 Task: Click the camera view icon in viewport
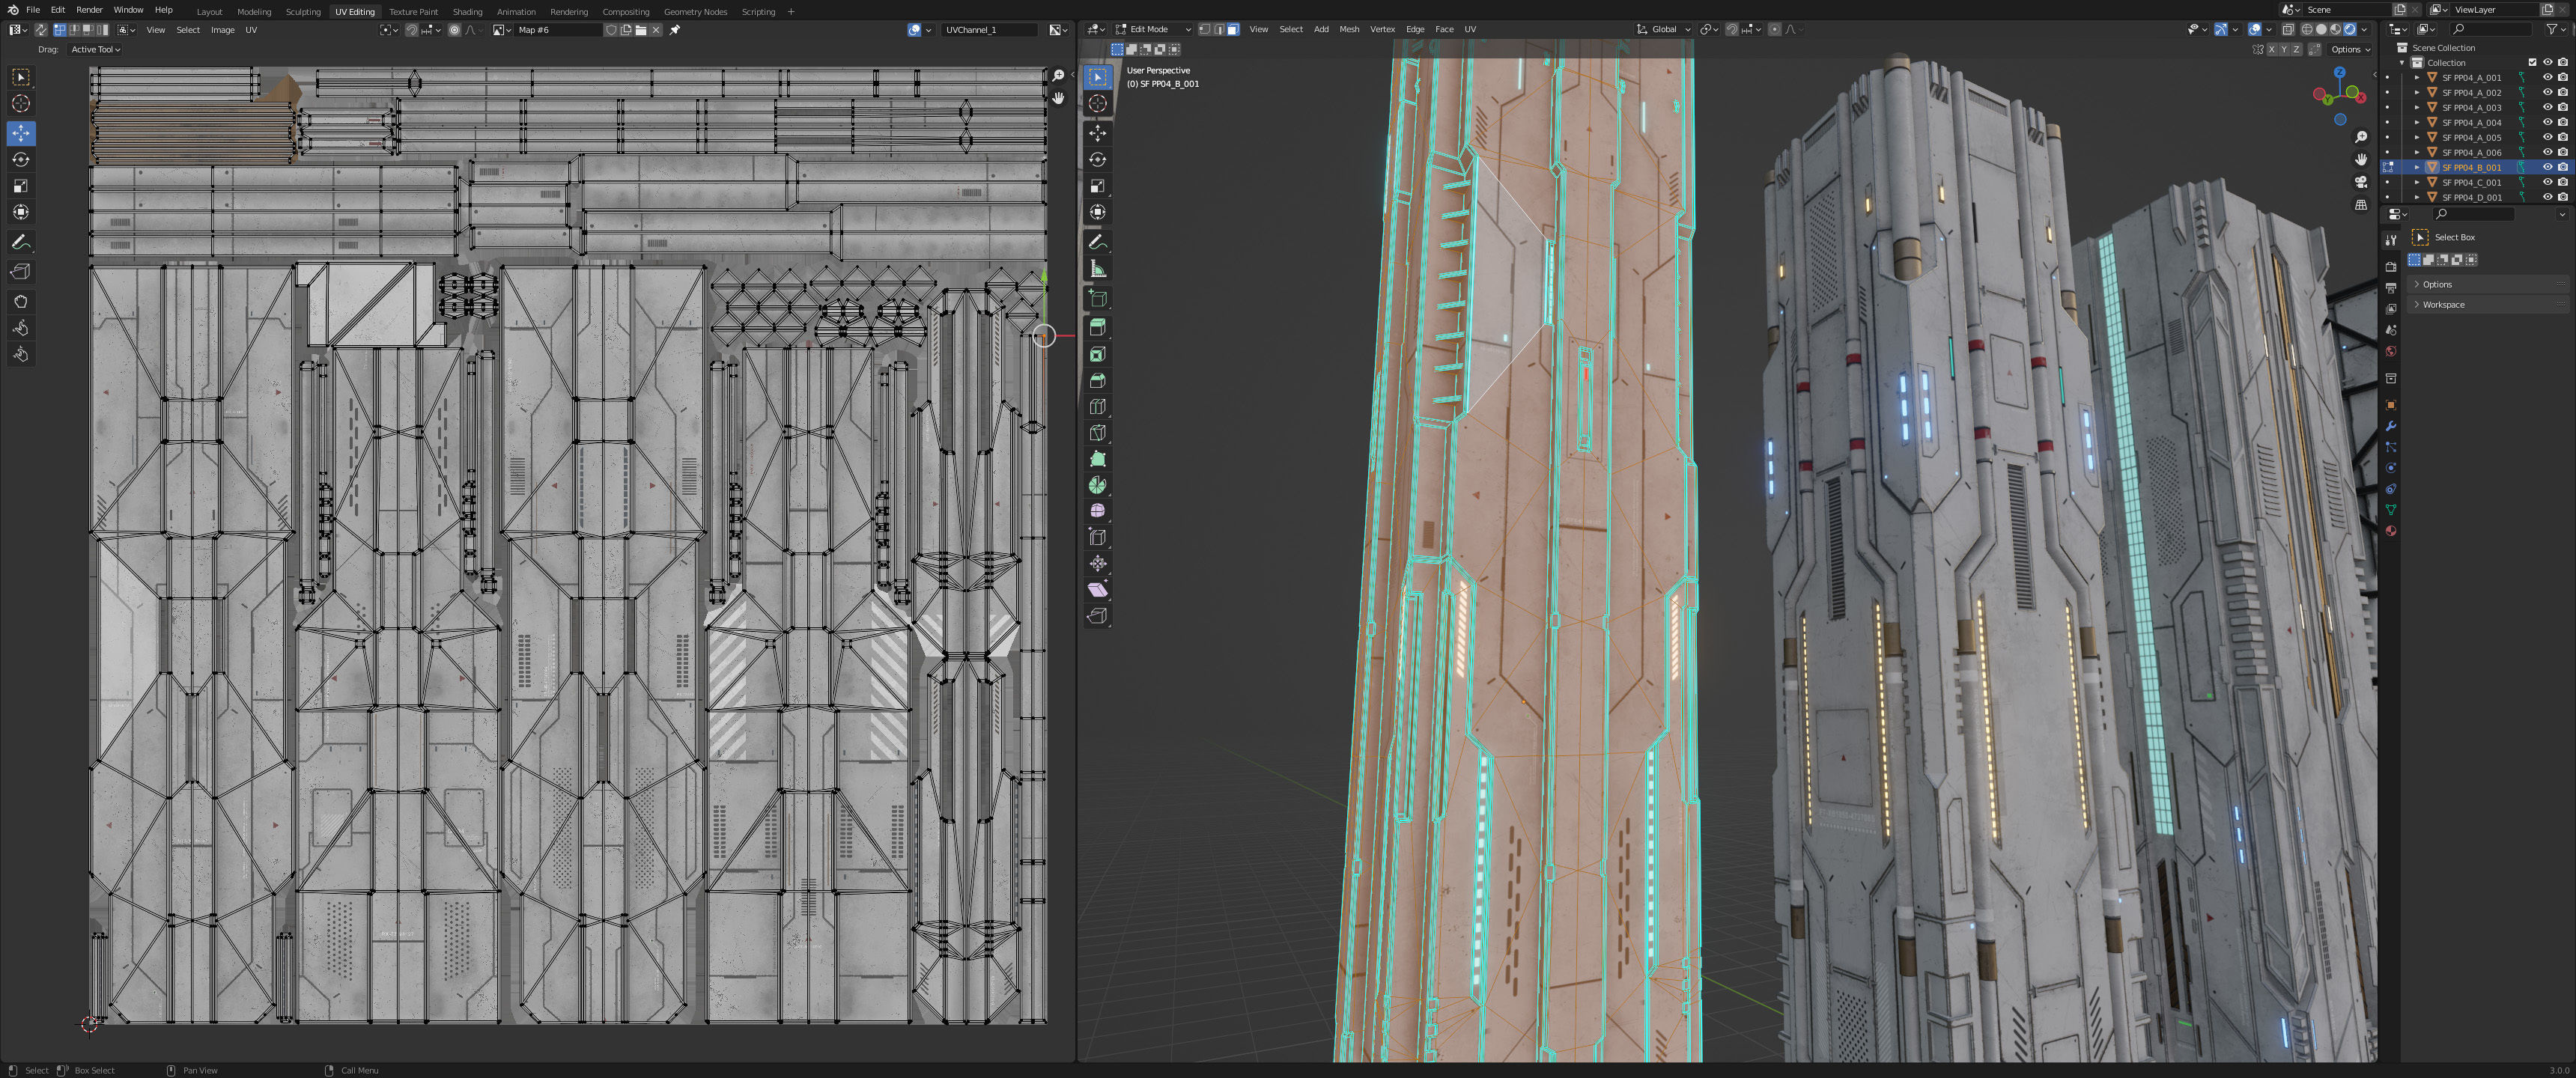2361,182
